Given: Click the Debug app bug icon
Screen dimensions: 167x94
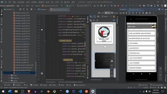Looking at the screenshot, I should click(x=105, y=6).
